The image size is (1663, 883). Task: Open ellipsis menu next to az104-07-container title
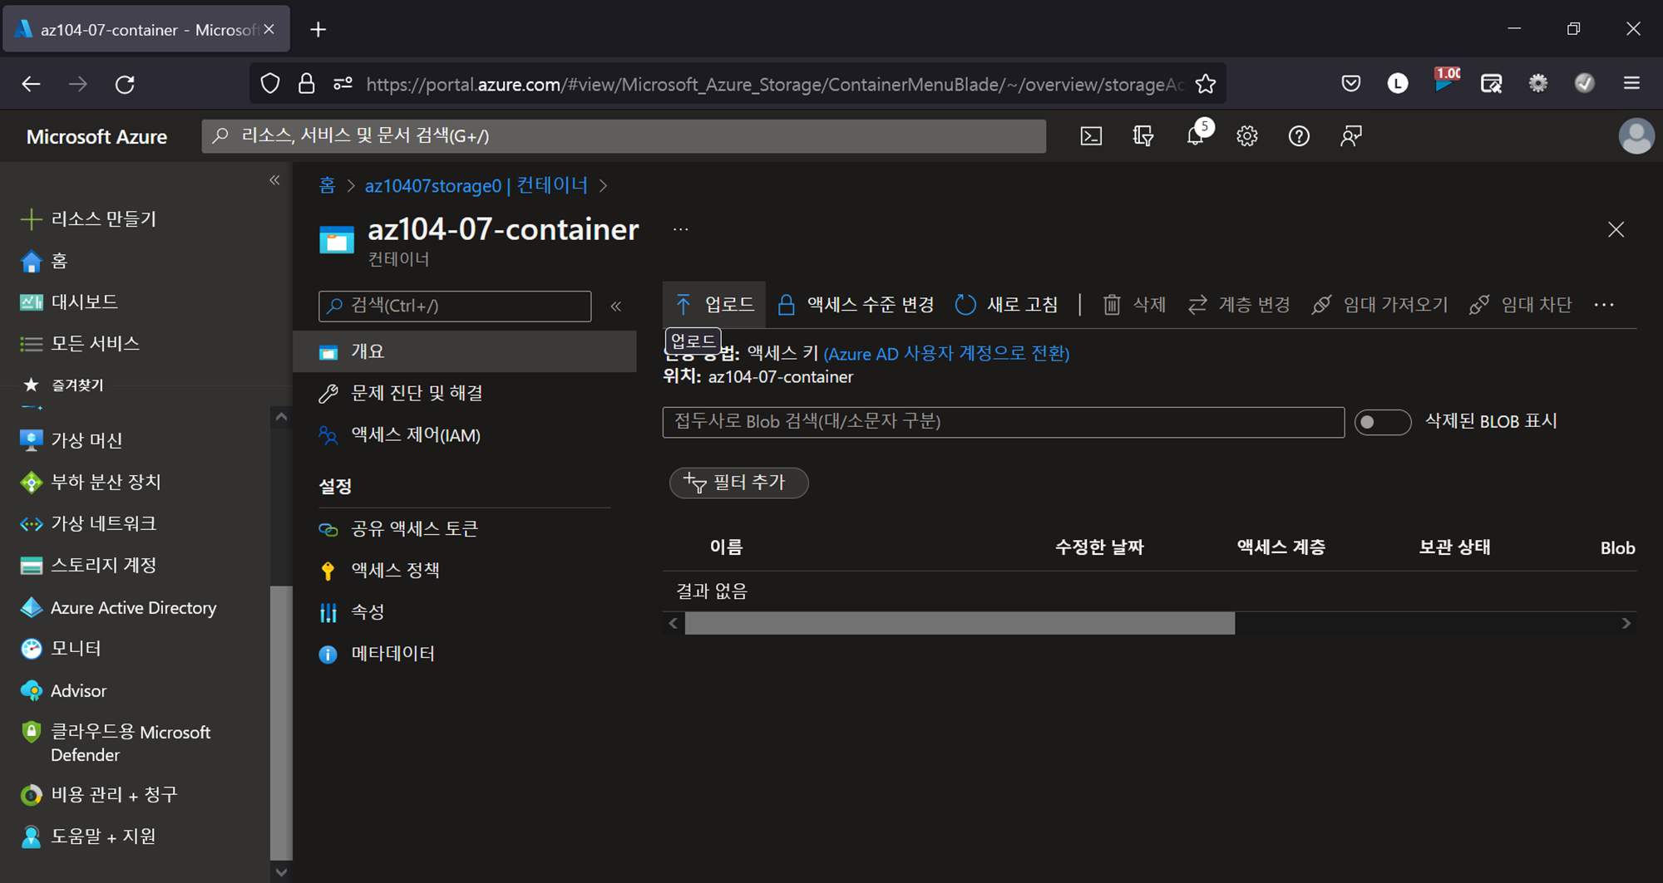tap(681, 229)
